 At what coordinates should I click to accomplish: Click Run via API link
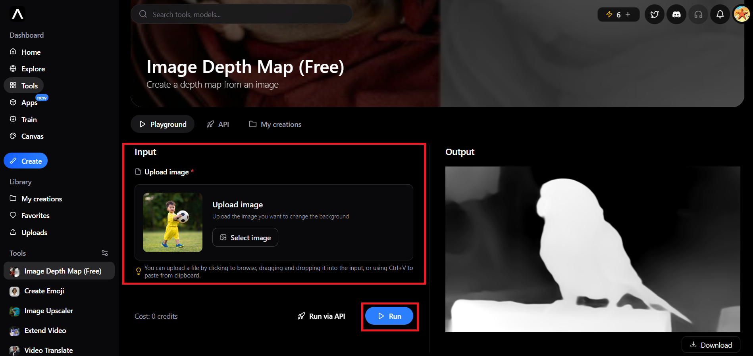tap(322, 316)
